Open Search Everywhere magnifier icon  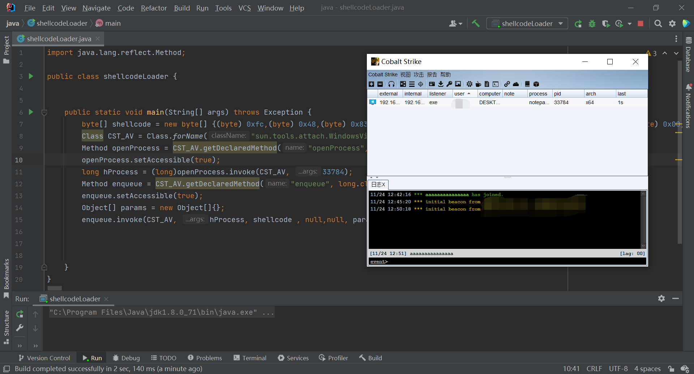click(x=658, y=24)
